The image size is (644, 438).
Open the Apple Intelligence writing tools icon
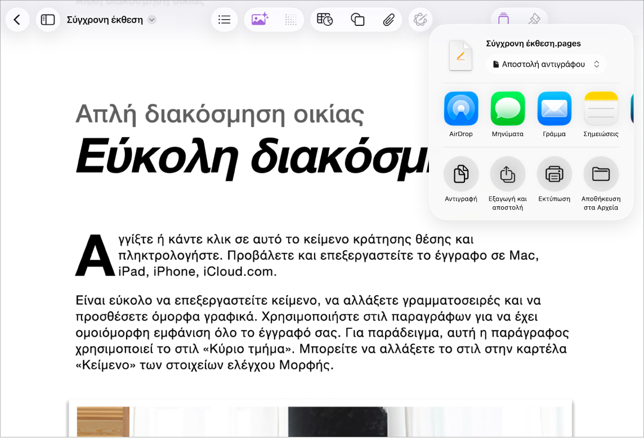pos(420,20)
